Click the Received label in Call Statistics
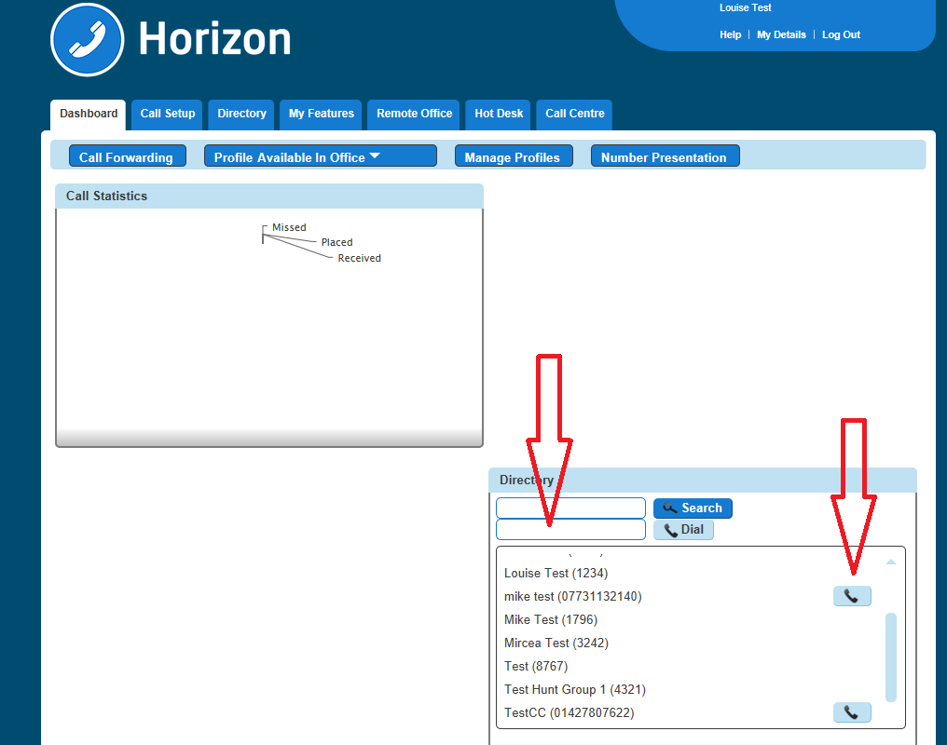 (360, 258)
